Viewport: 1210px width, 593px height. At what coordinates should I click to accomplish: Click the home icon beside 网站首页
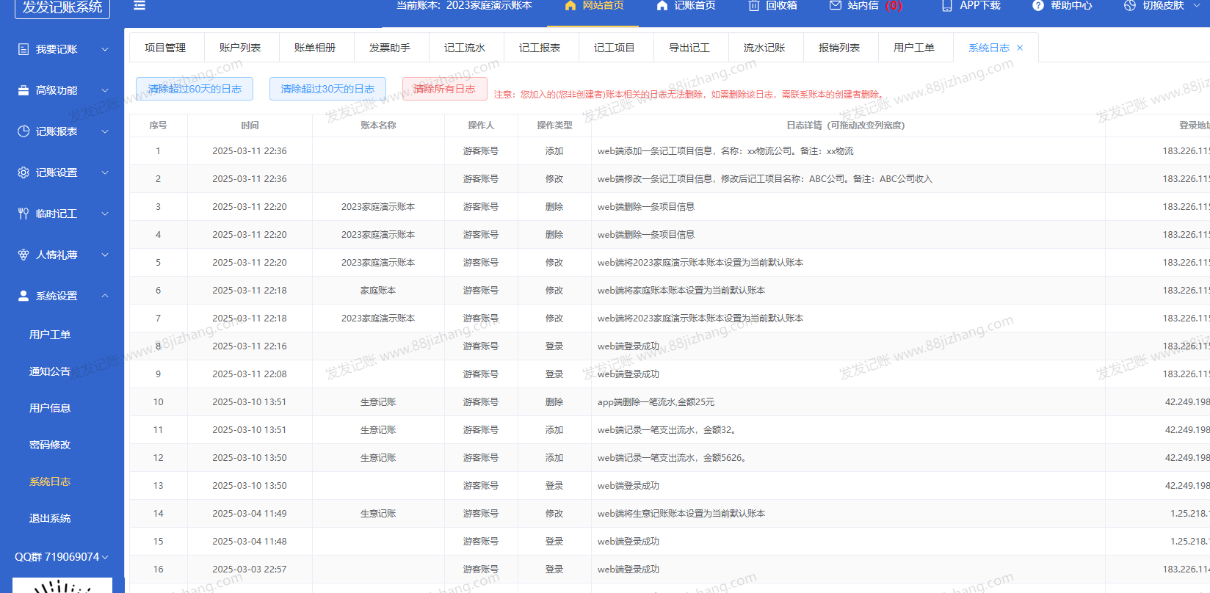[570, 5]
